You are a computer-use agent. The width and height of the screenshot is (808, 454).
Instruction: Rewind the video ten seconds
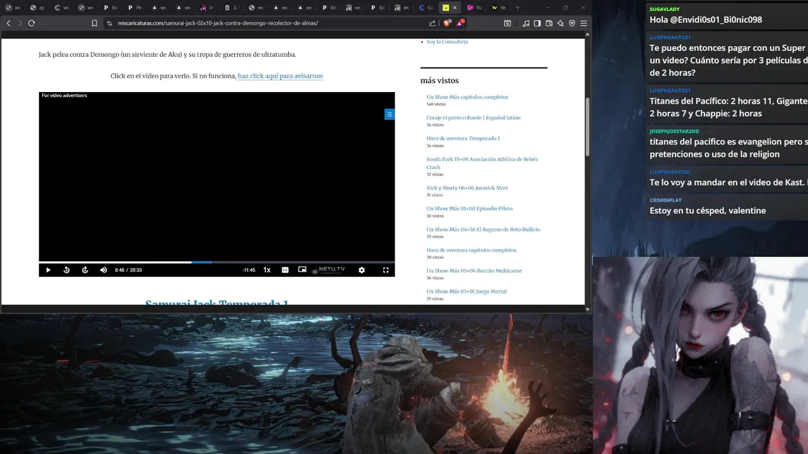point(66,270)
